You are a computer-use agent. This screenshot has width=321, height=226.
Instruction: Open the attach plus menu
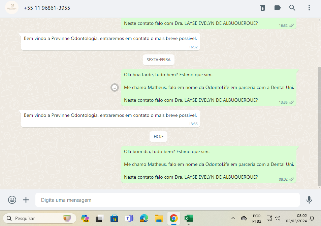click(26, 200)
